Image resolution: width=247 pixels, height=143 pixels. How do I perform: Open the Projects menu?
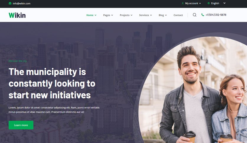[x=126, y=15]
